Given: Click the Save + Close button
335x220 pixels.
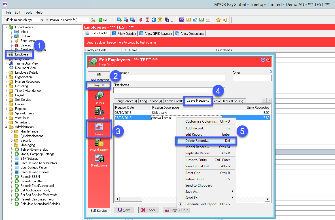Looking at the screenshot, I should tap(176, 210).
